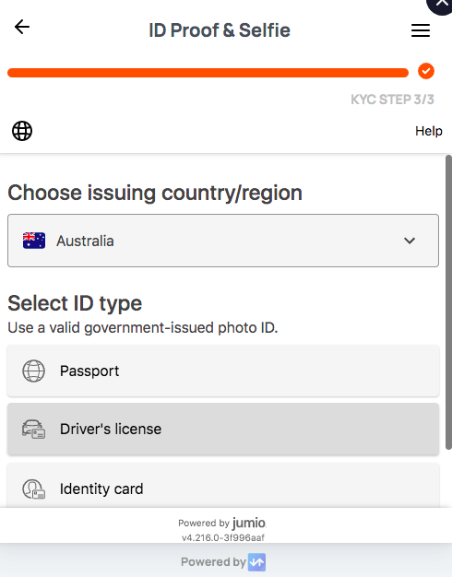Choose Driver's license option

pyautogui.click(x=223, y=430)
